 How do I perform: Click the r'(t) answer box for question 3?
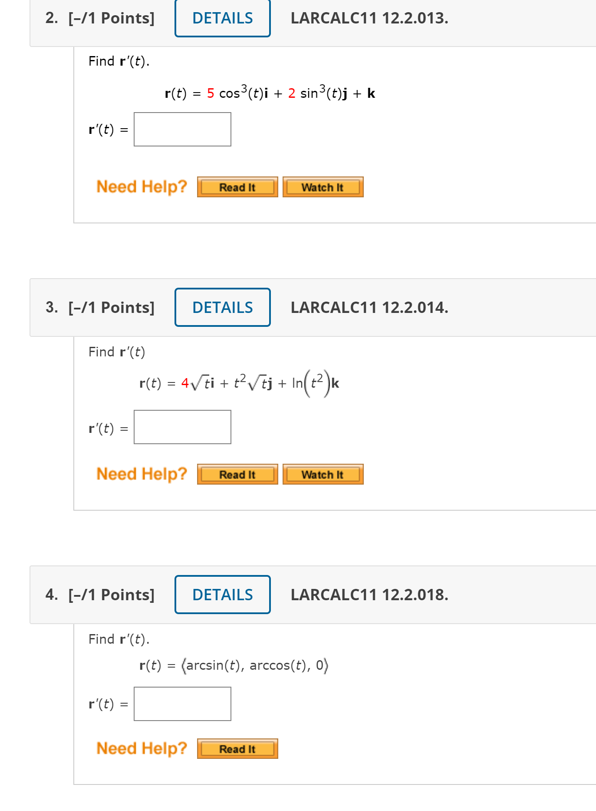click(x=183, y=426)
